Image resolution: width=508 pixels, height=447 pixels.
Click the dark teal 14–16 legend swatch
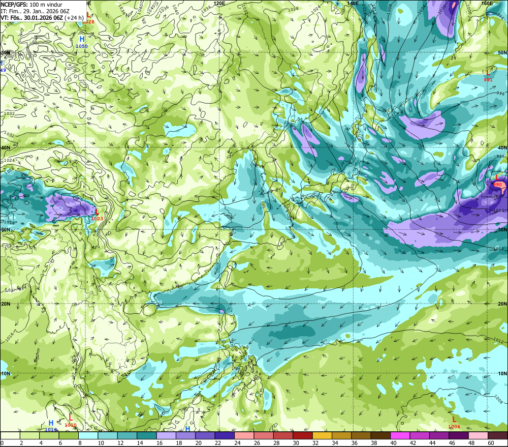pyautogui.click(x=147, y=435)
